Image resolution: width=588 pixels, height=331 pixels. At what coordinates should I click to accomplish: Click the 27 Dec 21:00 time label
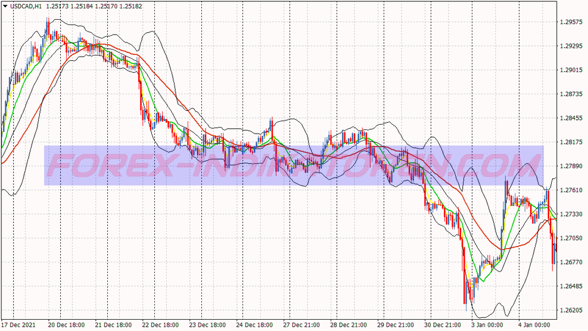click(301, 324)
